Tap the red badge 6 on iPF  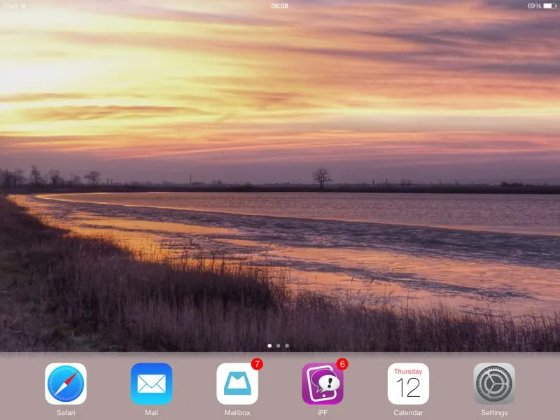(342, 364)
